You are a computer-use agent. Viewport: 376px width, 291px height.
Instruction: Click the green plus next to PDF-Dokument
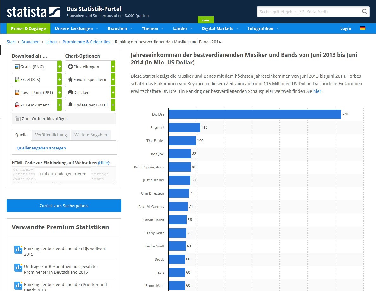tap(60, 105)
